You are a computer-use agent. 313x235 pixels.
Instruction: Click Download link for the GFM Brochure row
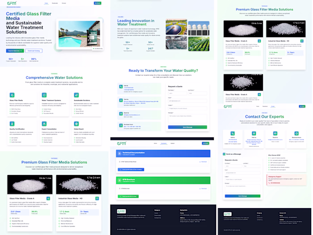[203, 188]
